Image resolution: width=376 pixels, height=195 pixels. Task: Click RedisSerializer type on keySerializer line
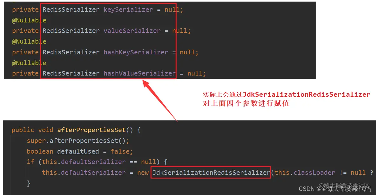(71, 9)
